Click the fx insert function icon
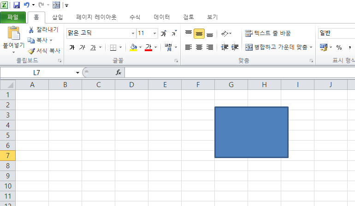The image size is (355, 206). [118, 72]
